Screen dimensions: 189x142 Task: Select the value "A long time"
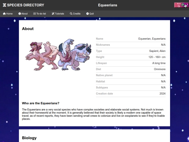[159, 63]
